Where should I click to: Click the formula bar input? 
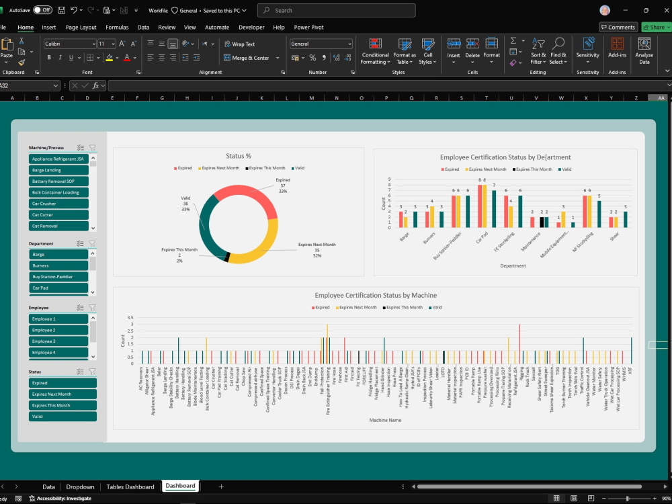388,86
